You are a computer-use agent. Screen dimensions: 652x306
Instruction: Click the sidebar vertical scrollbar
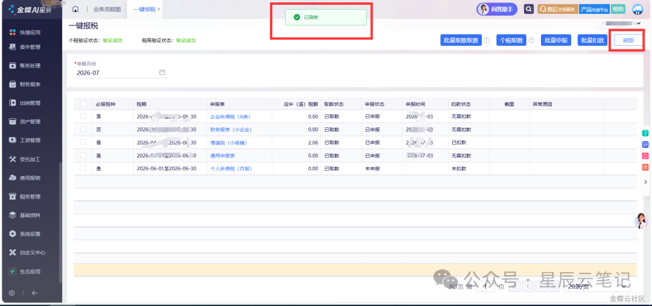click(x=60, y=223)
